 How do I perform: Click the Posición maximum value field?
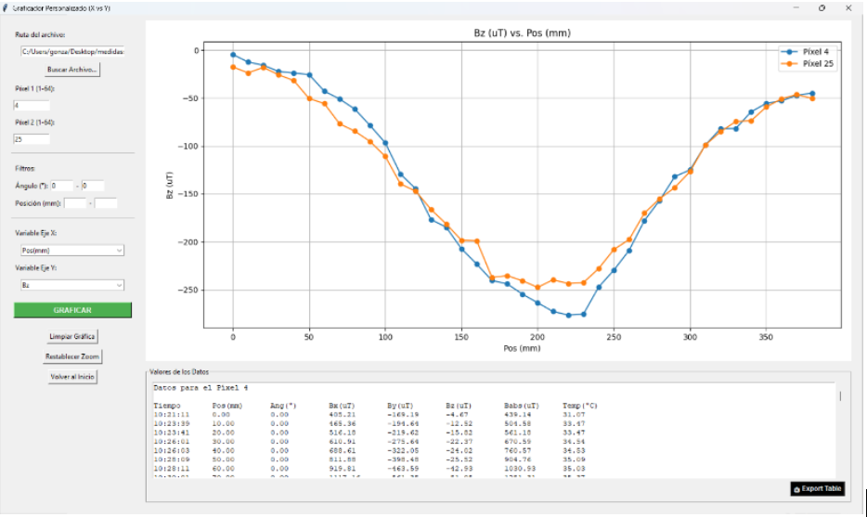(106, 203)
